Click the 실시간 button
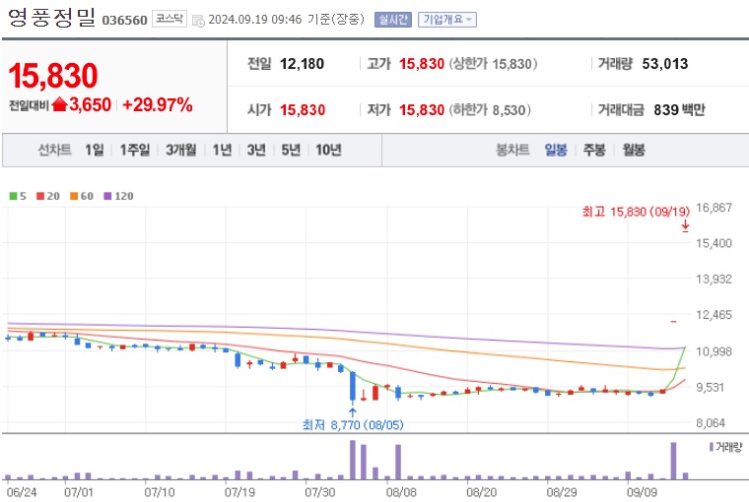749x502 pixels. coord(392,20)
